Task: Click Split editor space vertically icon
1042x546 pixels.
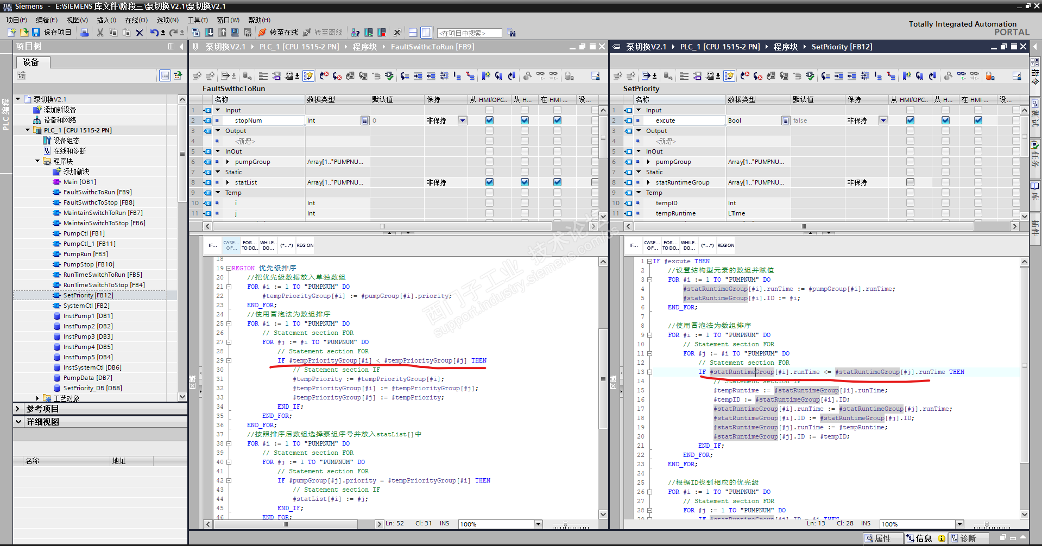Action: click(x=426, y=33)
